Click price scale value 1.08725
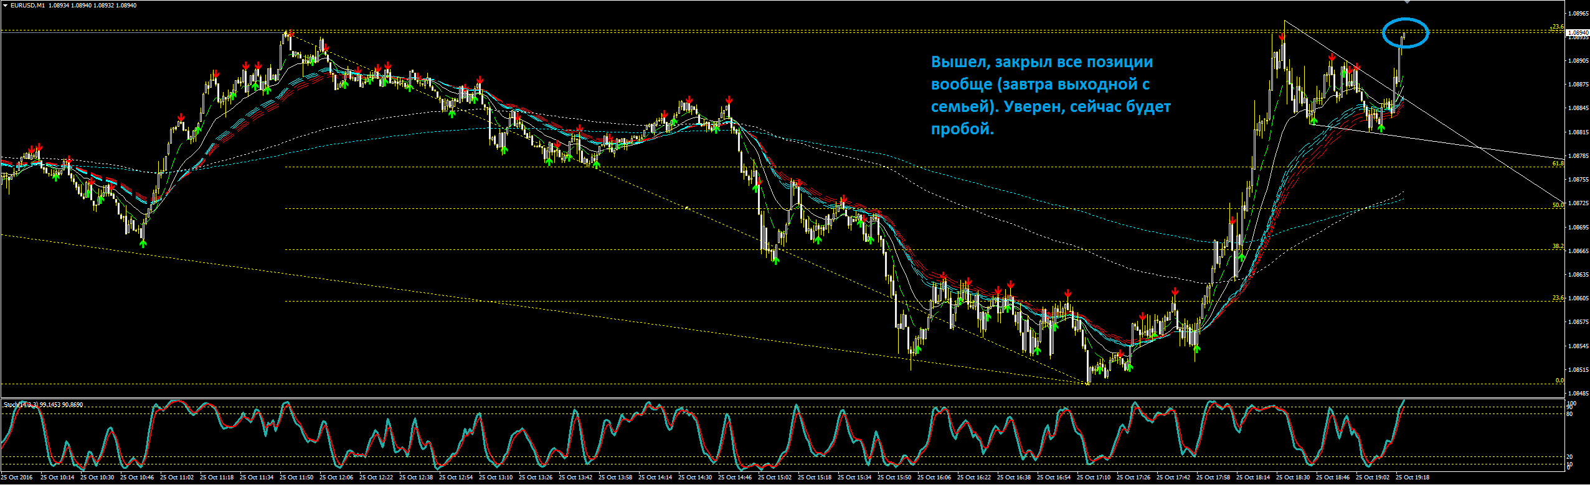The height and width of the screenshot is (485, 1590). [1579, 203]
